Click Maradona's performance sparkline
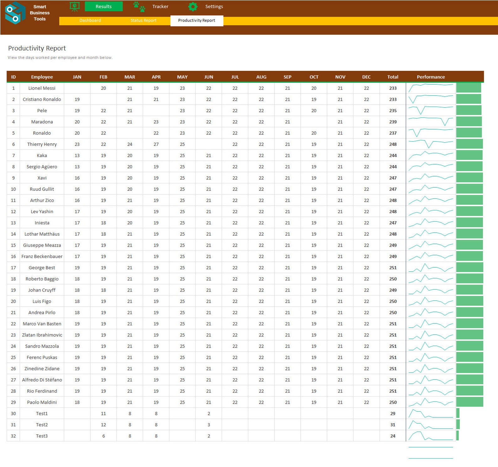The image size is (498, 467). pos(431,122)
